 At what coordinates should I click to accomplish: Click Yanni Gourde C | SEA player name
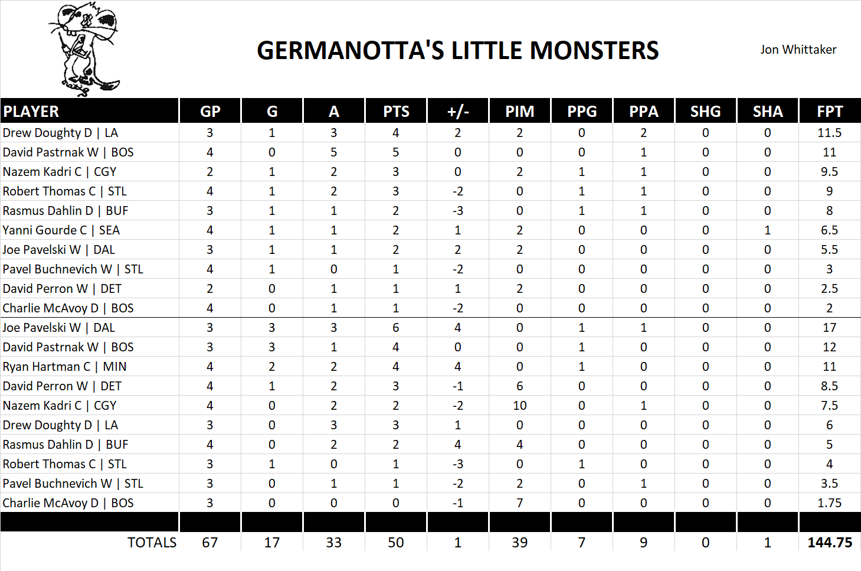click(x=61, y=230)
